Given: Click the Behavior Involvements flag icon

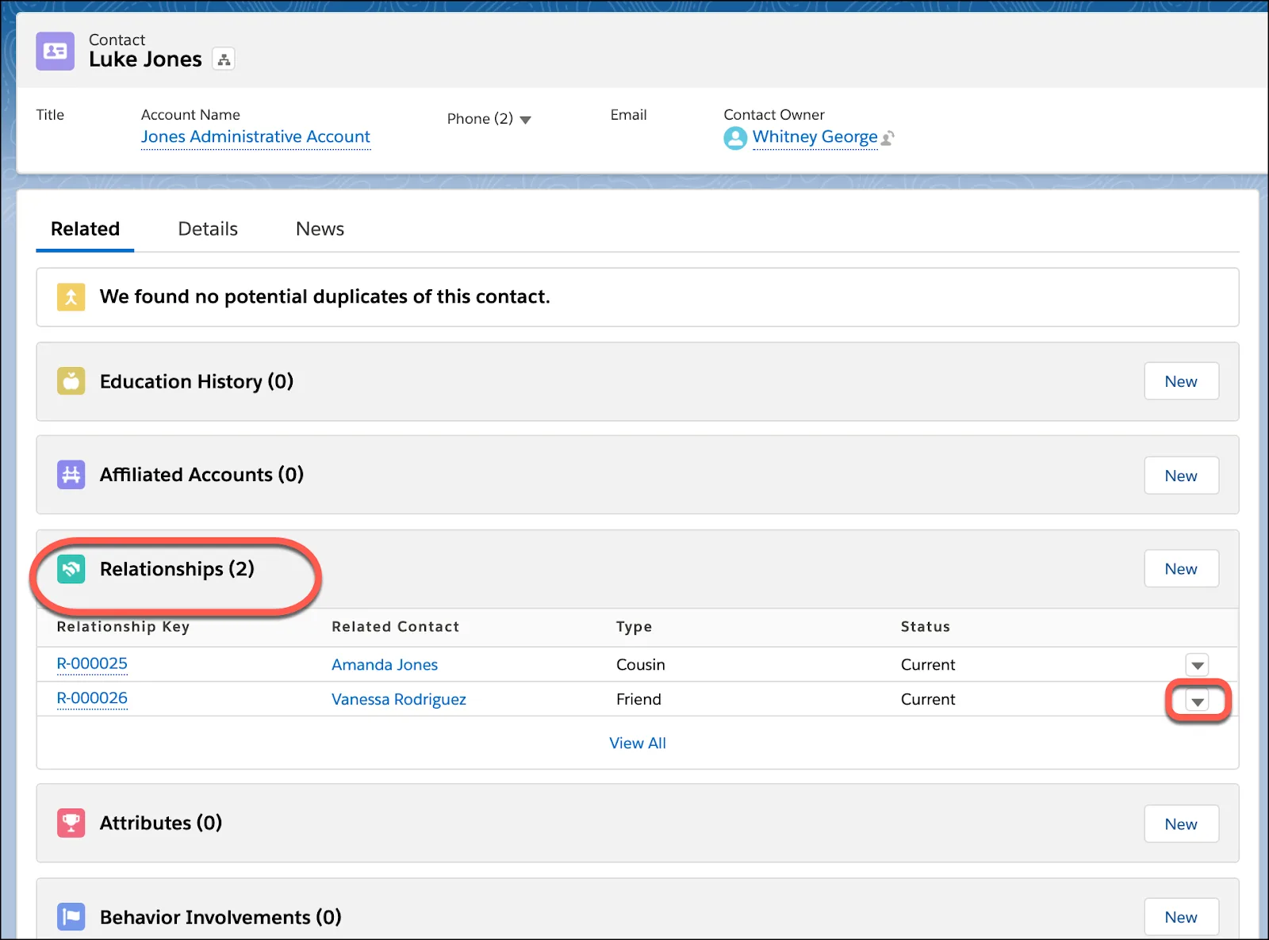Looking at the screenshot, I should point(71,917).
